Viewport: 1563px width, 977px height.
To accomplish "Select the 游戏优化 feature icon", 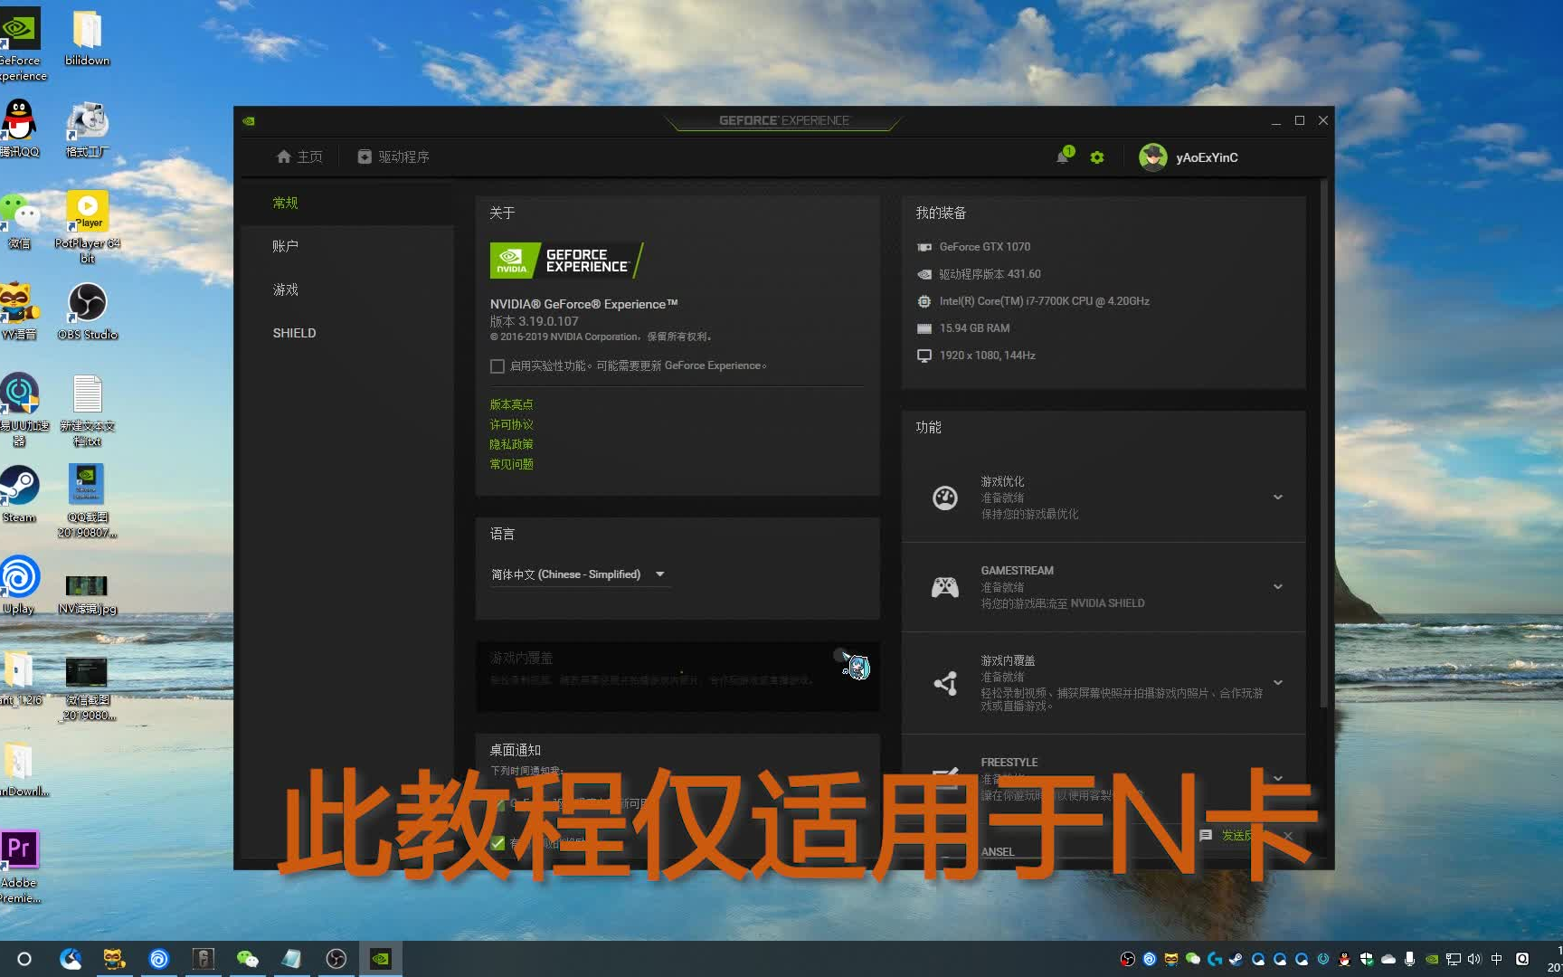I will click(x=944, y=497).
